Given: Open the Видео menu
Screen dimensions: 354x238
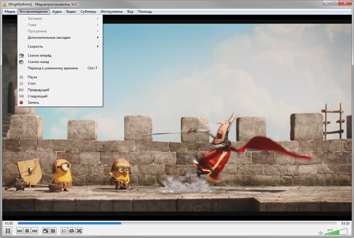Looking at the screenshot, I should click(71, 12).
